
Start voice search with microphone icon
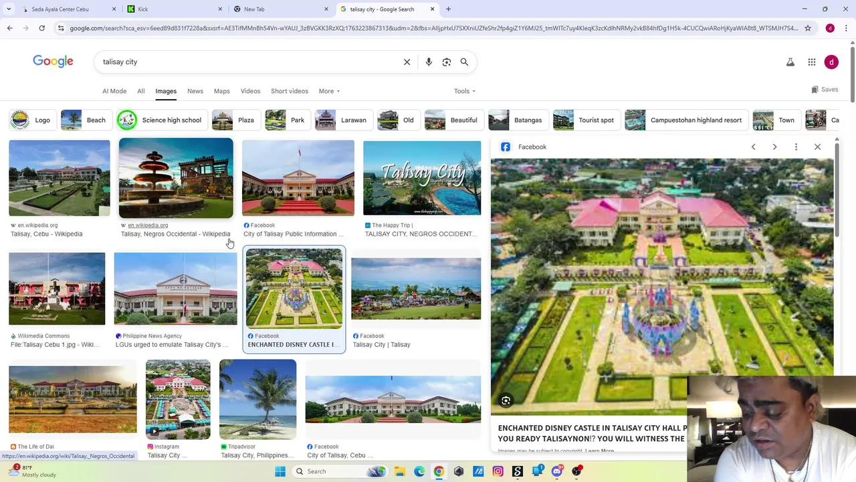pyautogui.click(x=429, y=62)
